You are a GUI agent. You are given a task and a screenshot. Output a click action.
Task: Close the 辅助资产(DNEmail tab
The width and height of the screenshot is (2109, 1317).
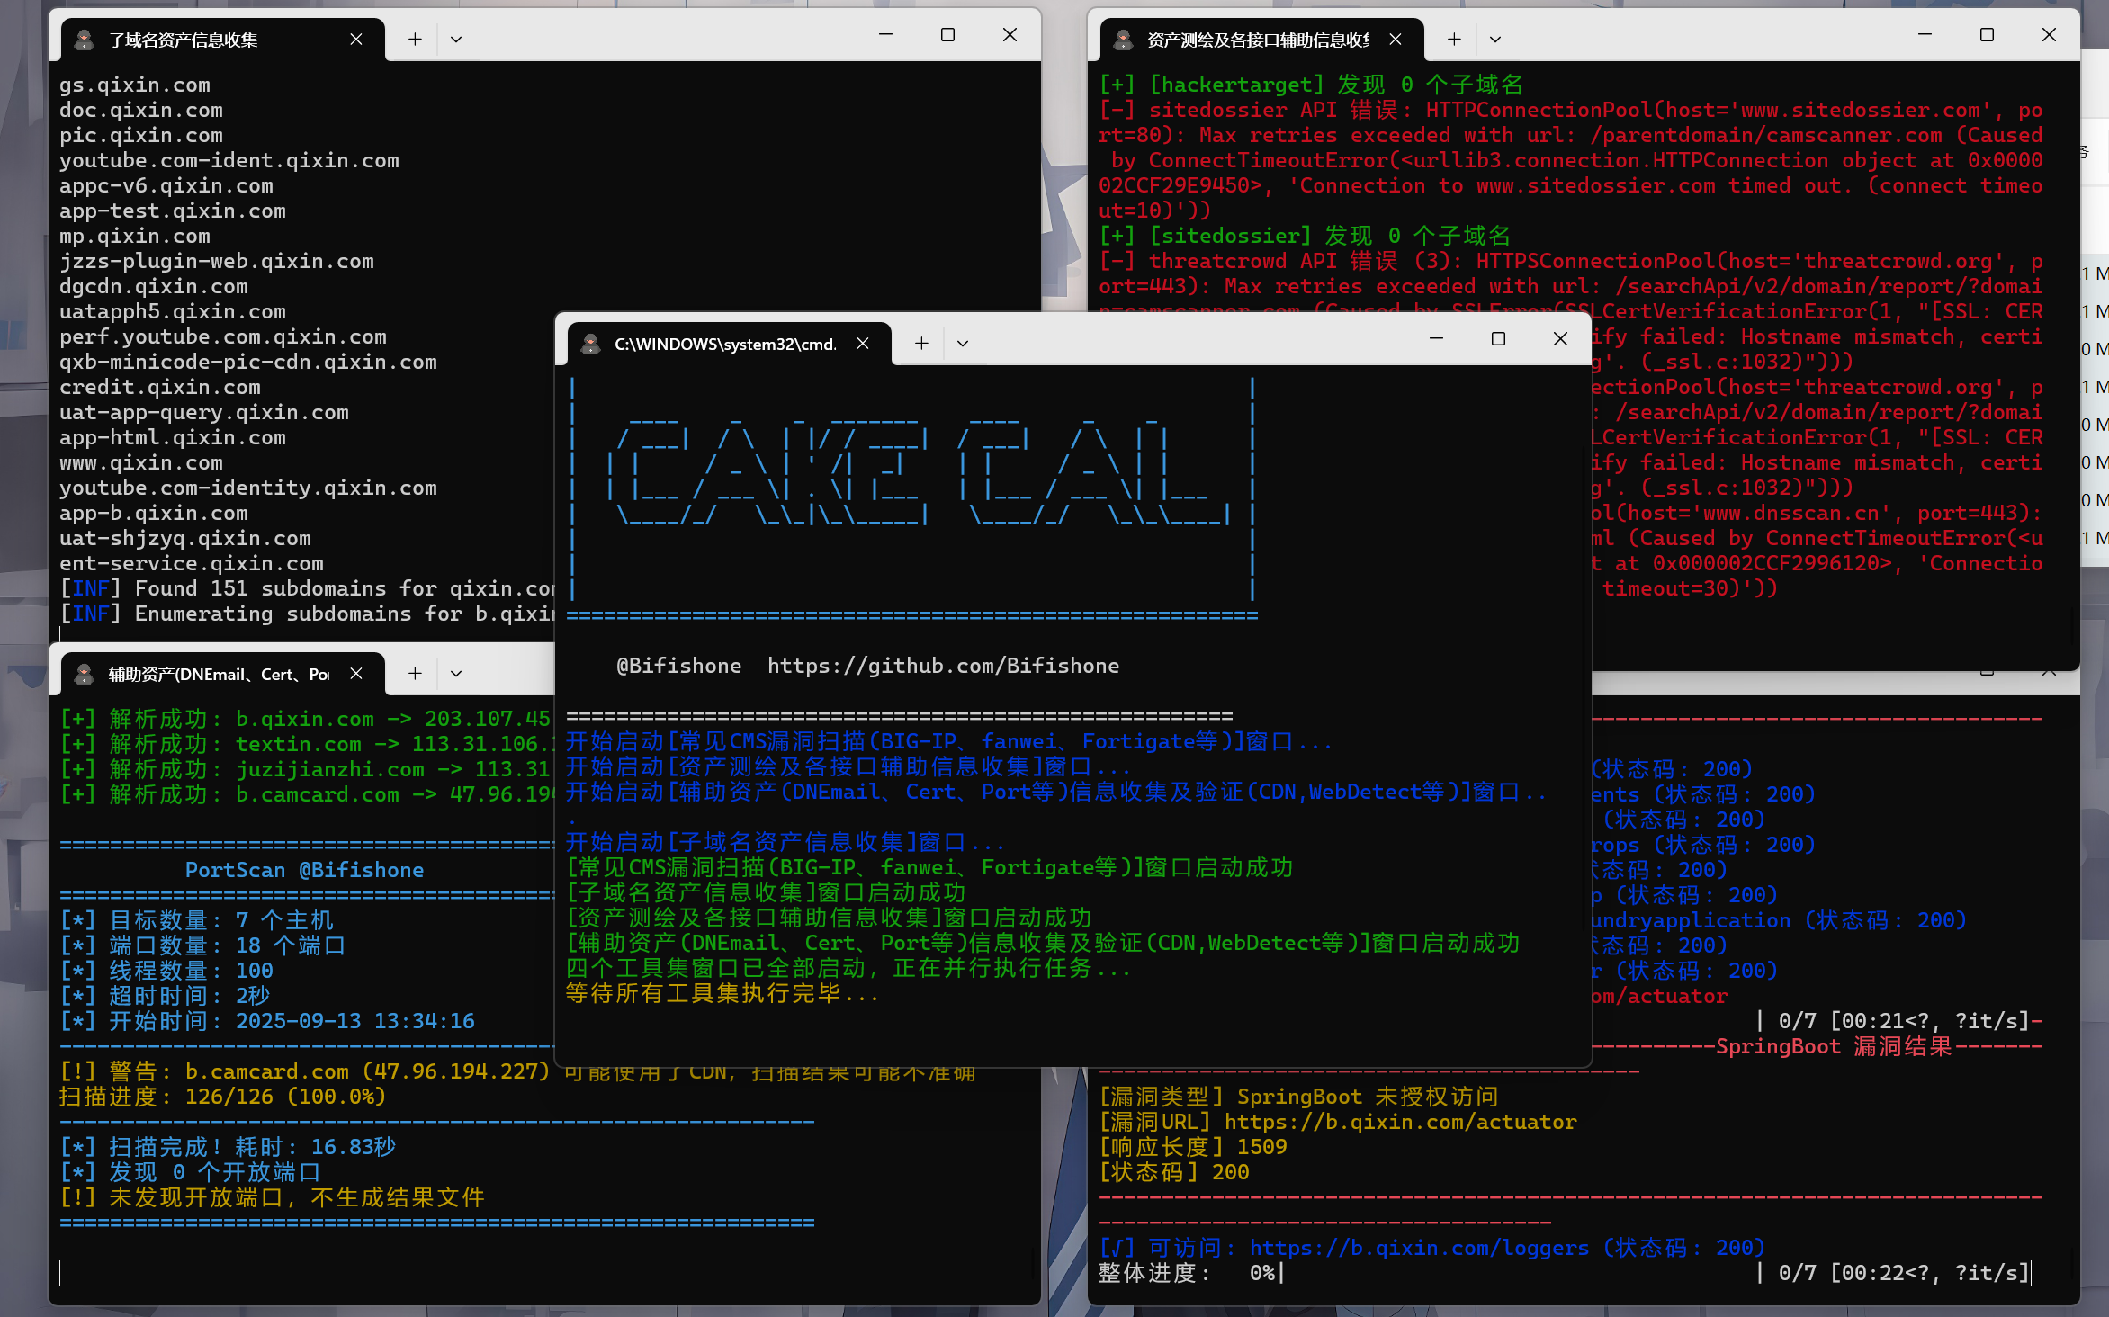point(356,674)
